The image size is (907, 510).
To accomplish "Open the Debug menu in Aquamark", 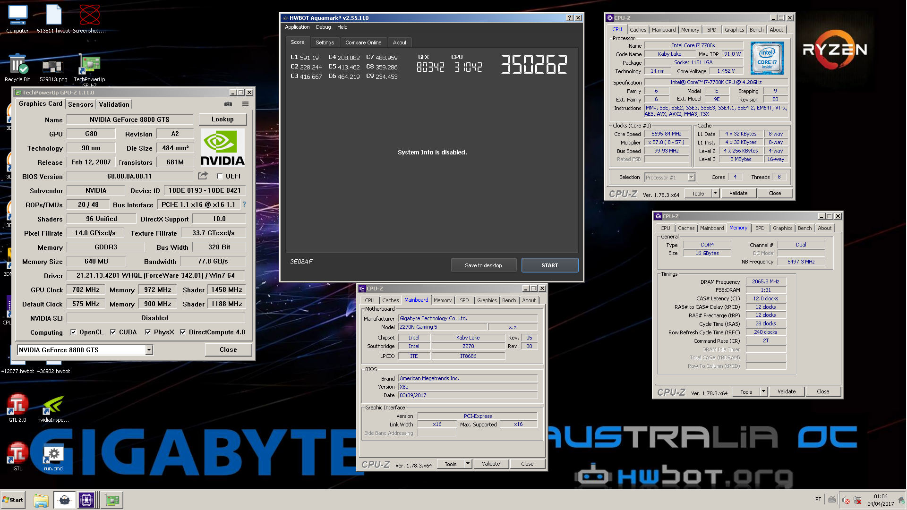I will tap(323, 27).
